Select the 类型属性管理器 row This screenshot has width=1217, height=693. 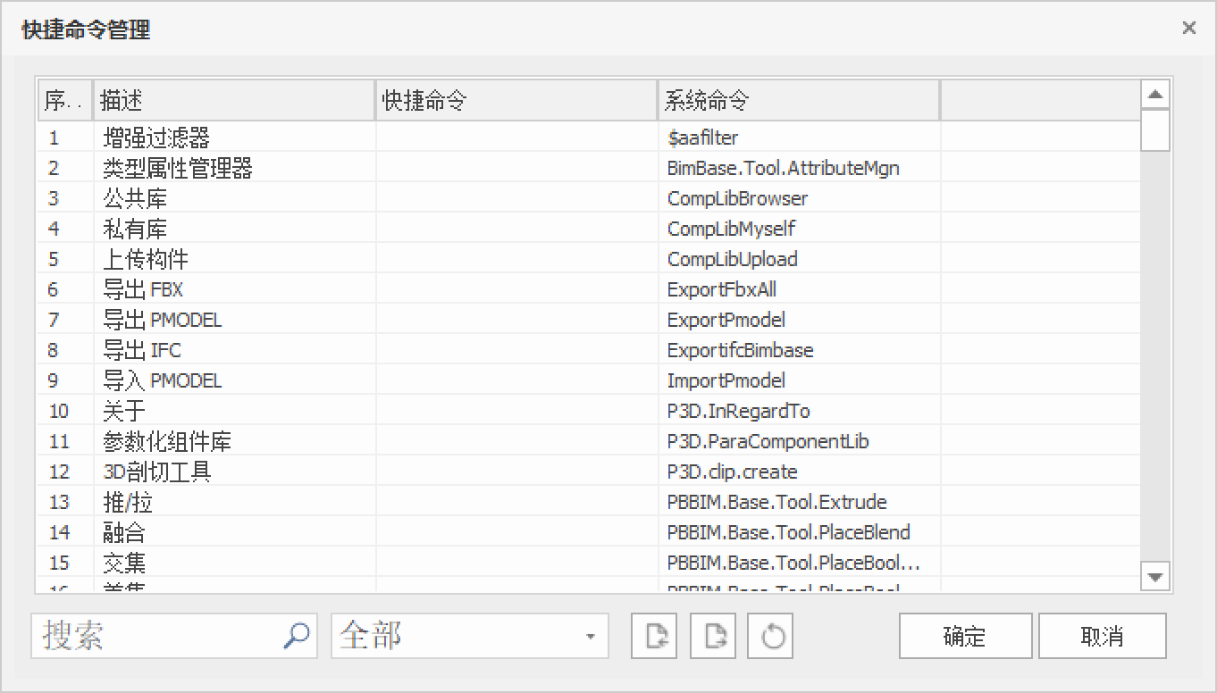pyautogui.click(x=179, y=168)
